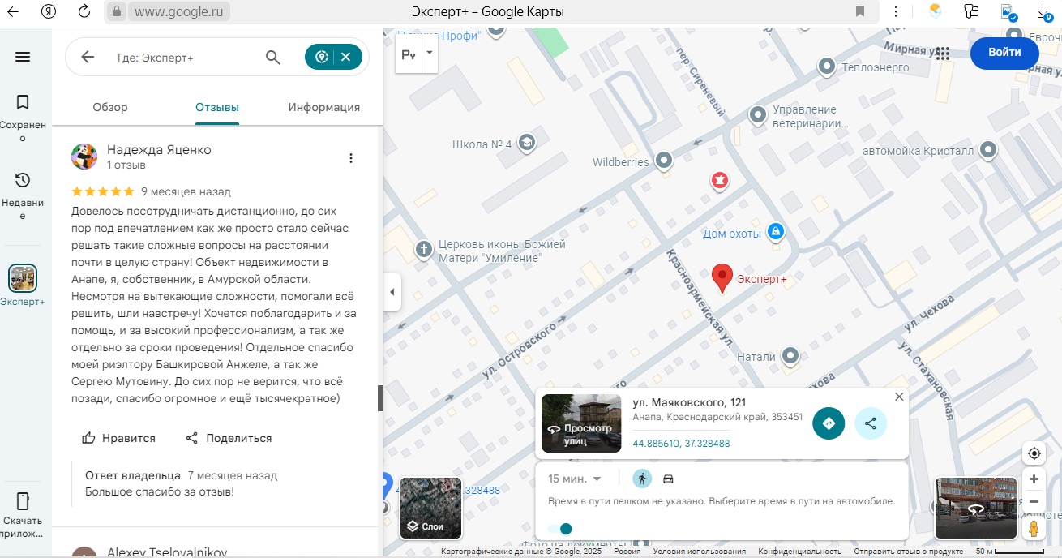Open the three-dot menu on Надежда Яценко's review
The height and width of the screenshot is (558, 1062).
[351, 158]
